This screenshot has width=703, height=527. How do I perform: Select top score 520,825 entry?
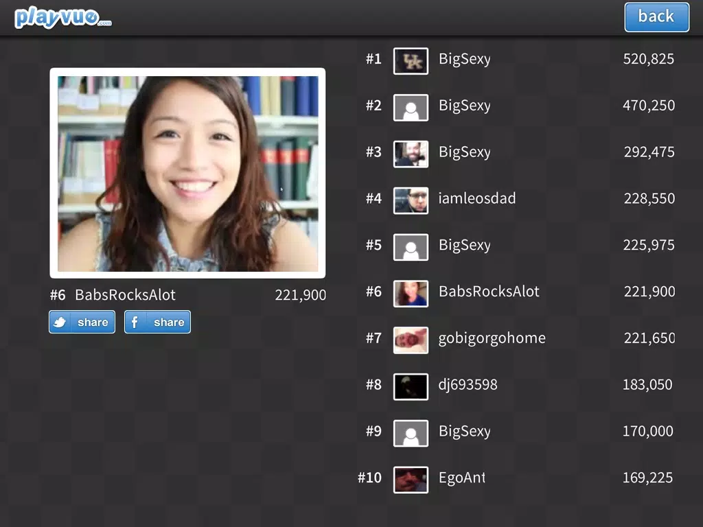click(x=648, y=59)
